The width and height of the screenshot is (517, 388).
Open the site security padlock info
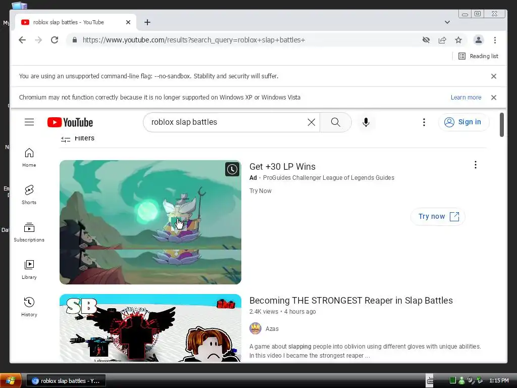[75, 40]
